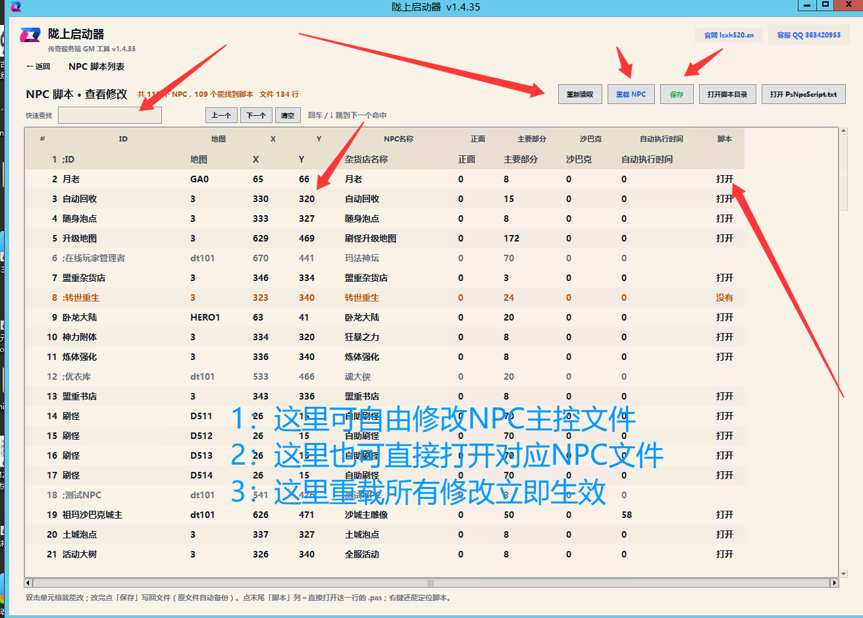This screenshot has height=618, width=863.
Task: Focus the 快速查找 search field
Action: click(110, 115)
